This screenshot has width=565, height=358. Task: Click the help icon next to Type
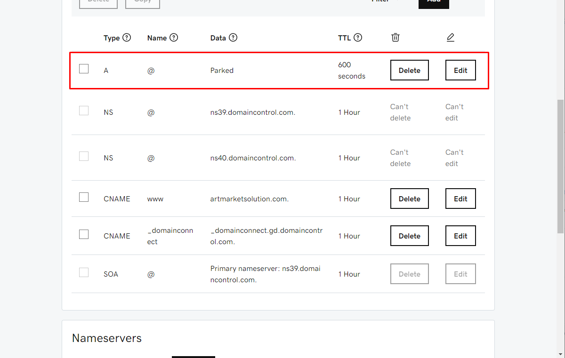pyautogui.click(x=127, y=38)
